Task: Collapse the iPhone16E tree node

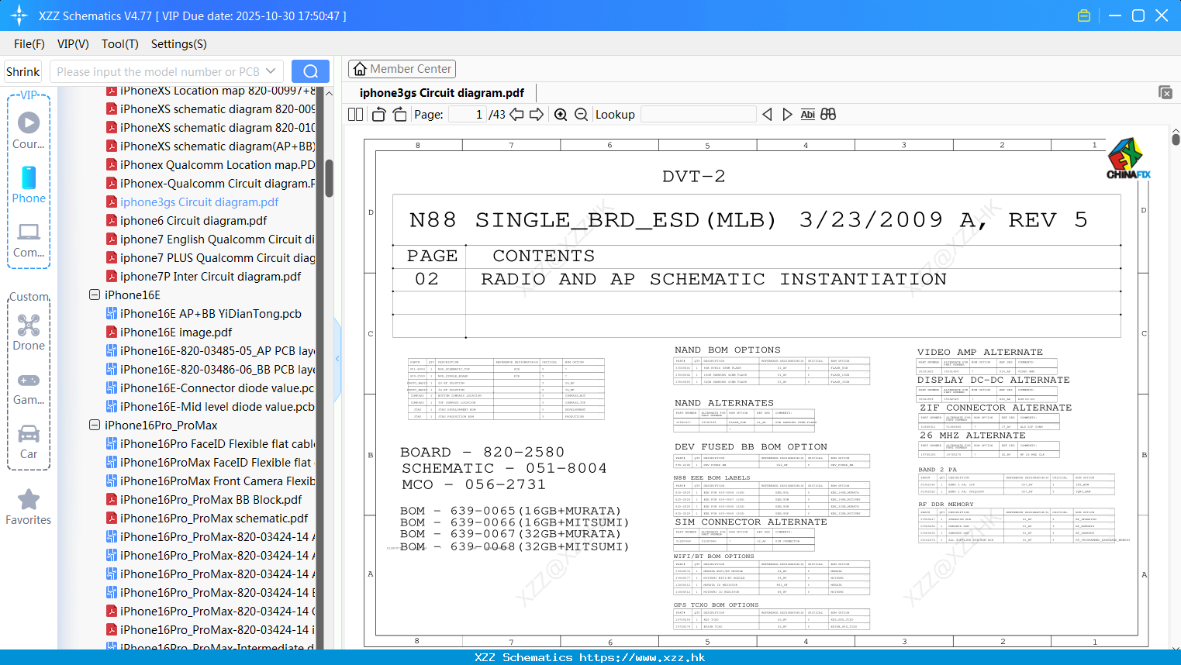Action: click(95, 295)
